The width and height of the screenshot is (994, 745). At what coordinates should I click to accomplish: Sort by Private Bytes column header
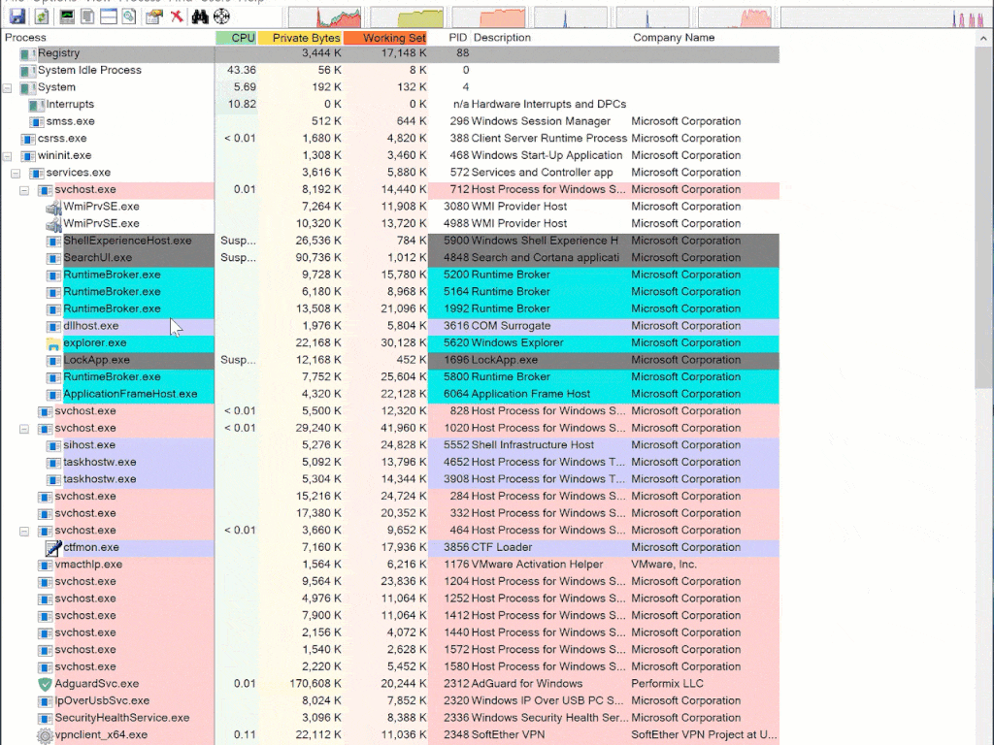point(301,38)
